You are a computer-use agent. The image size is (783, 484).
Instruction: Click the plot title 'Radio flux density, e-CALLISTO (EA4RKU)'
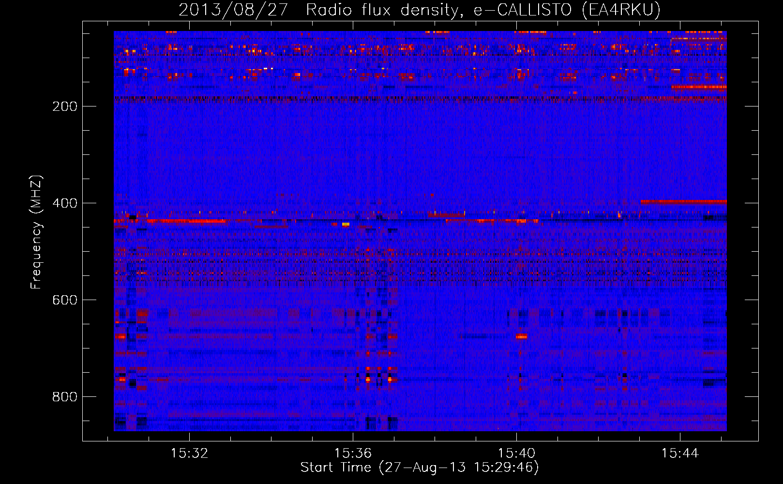pyautogui.click(x=483, y=10)
